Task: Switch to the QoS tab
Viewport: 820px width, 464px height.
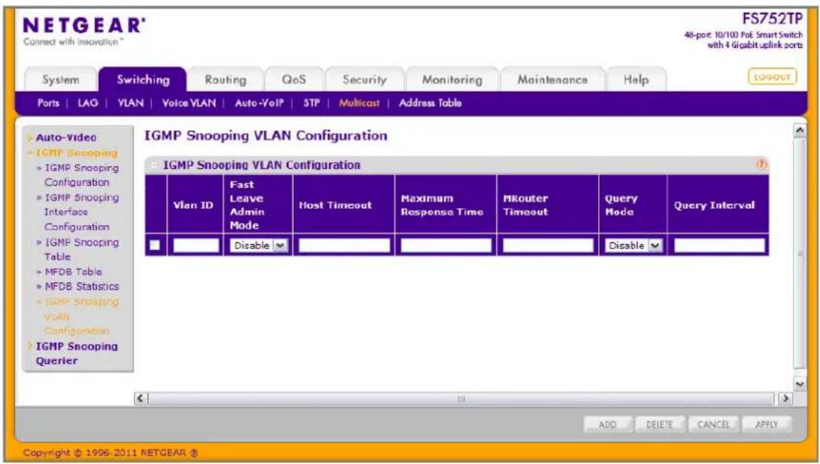Action: (293, 80)
